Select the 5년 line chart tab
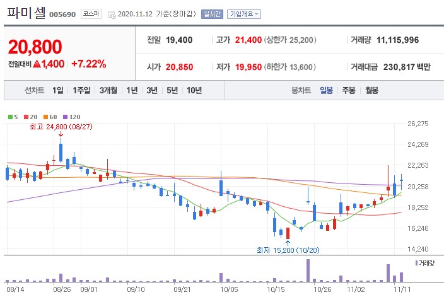This screenshot has height=297, width=444. pos(172,90)
